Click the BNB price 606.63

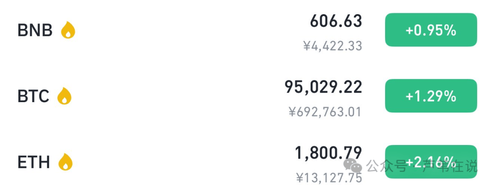(x=336, y=21)
